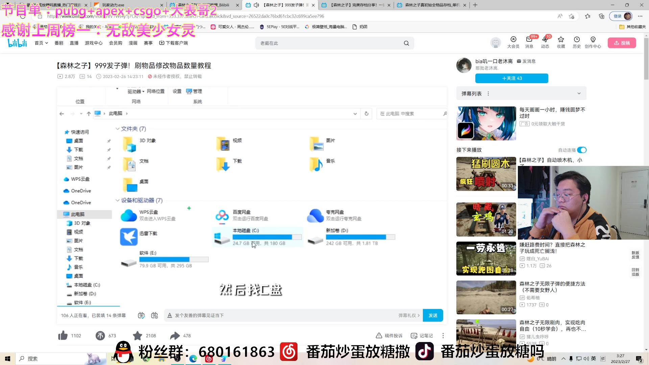Open the browser three-dot settings menu

pos(640,16)
